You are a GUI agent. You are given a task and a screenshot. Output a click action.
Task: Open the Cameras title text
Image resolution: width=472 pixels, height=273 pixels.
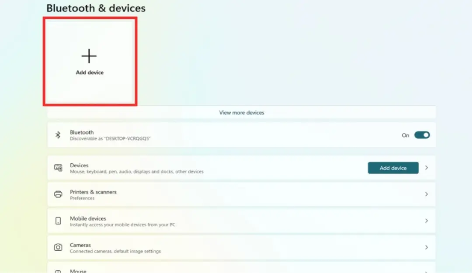click(x=80, y=245)
